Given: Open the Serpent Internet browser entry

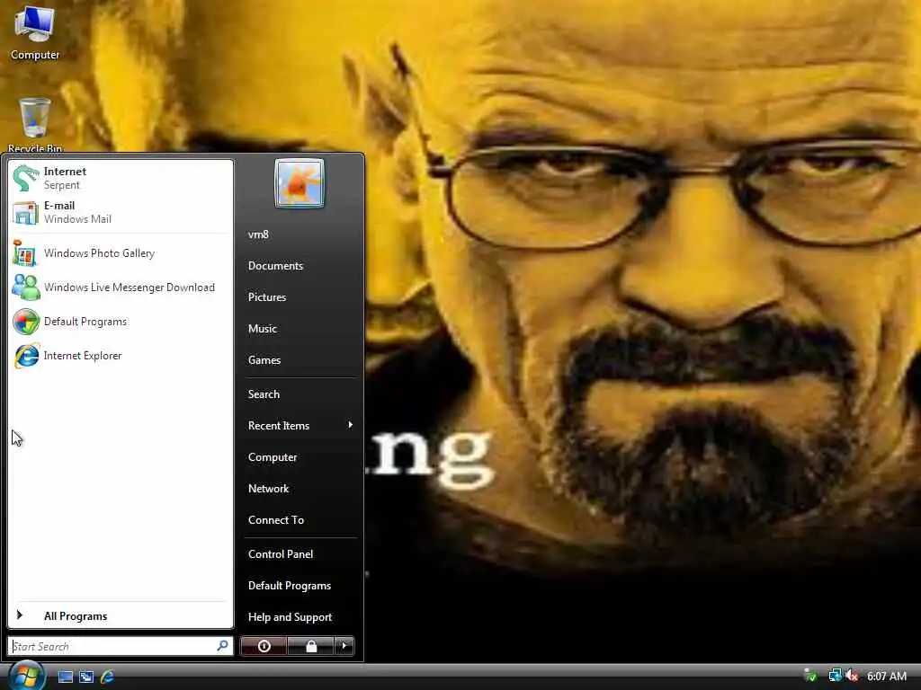Looking at the screenshot, I should tap(121, 178).
